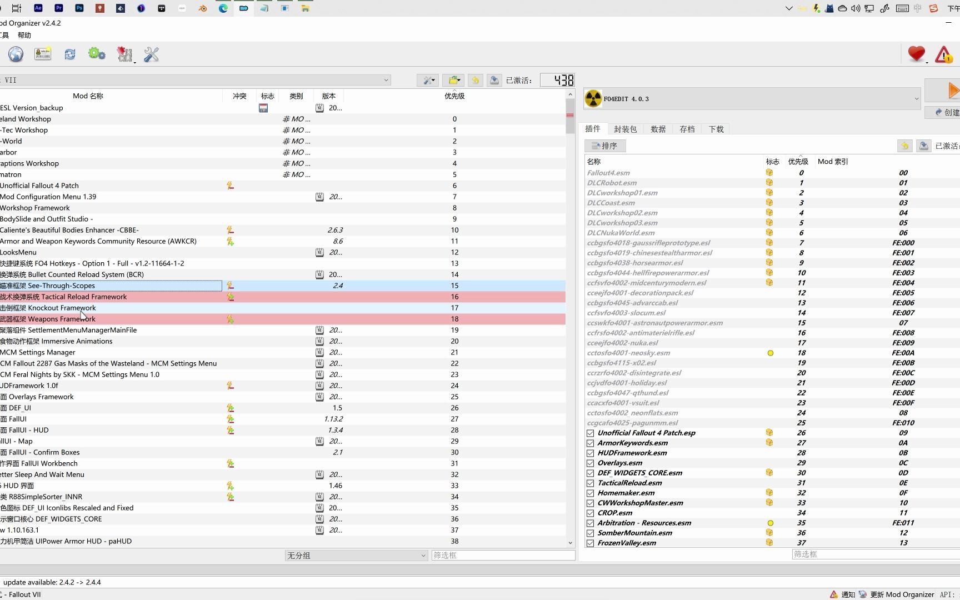Switch to the 封装包 tab
The image size is (960, 600).
tap(626, 129)
